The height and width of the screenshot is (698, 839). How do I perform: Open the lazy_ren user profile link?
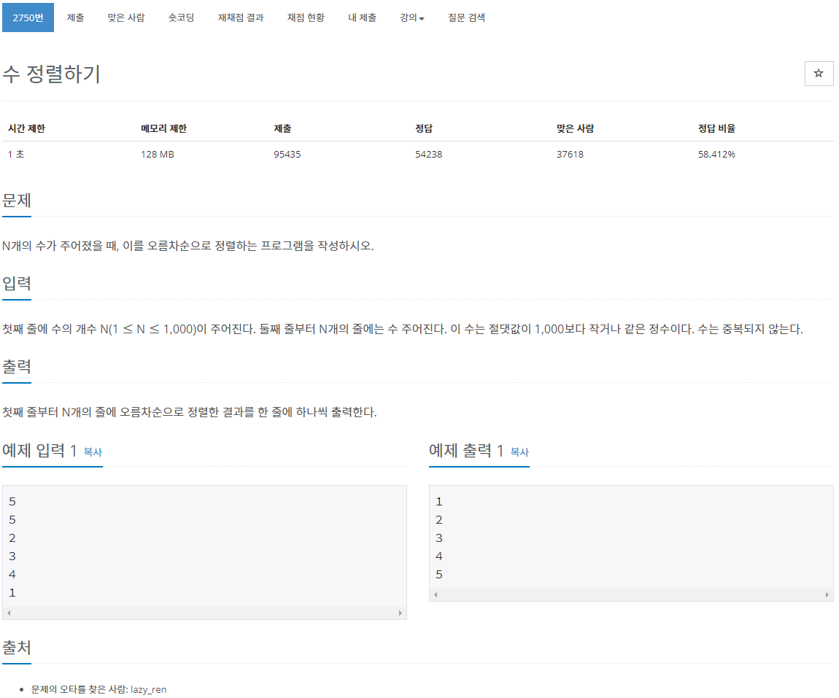[x=148, y=689]
